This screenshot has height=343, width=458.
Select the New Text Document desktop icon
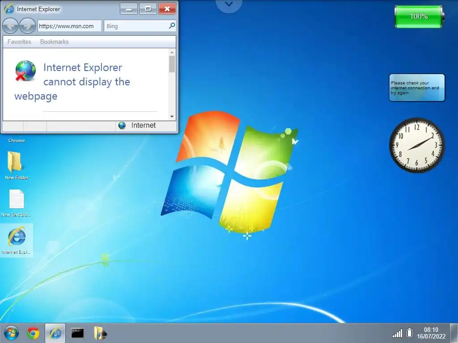[x=16, y=203]
